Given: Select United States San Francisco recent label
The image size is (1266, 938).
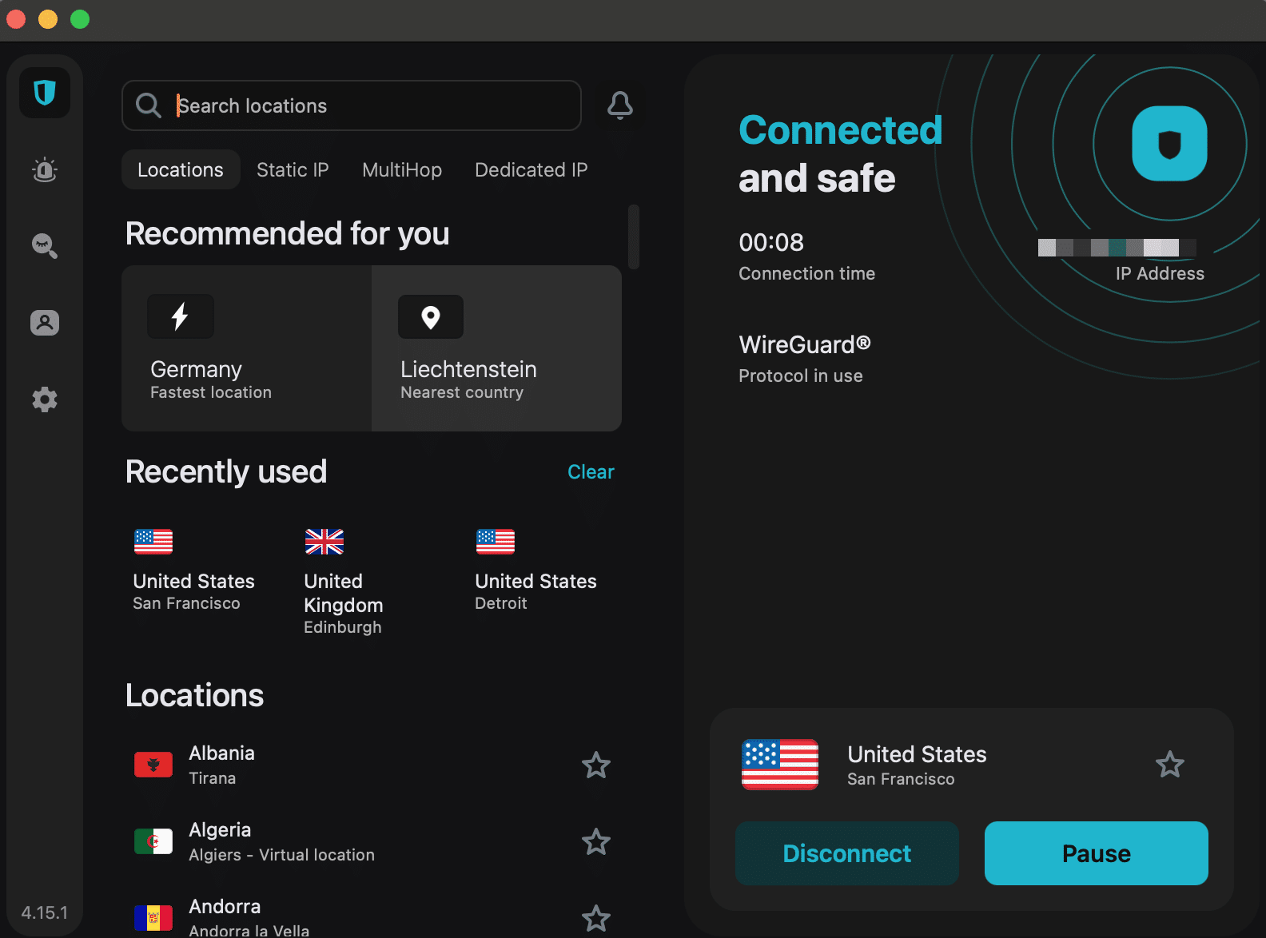Looking at the screenshot, I should 194,591.
